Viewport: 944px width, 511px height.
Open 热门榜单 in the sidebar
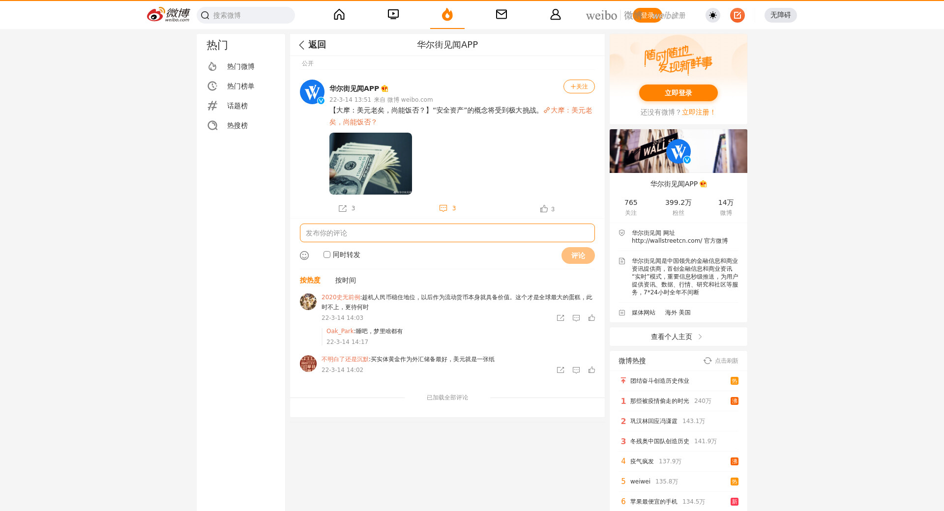pyautogui.click(x=240, y=86)
